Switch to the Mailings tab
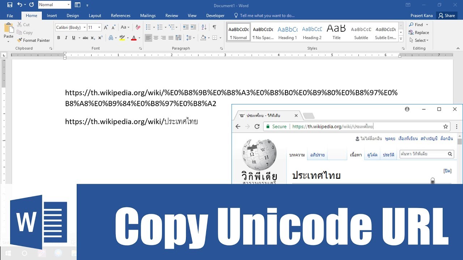 148,16
